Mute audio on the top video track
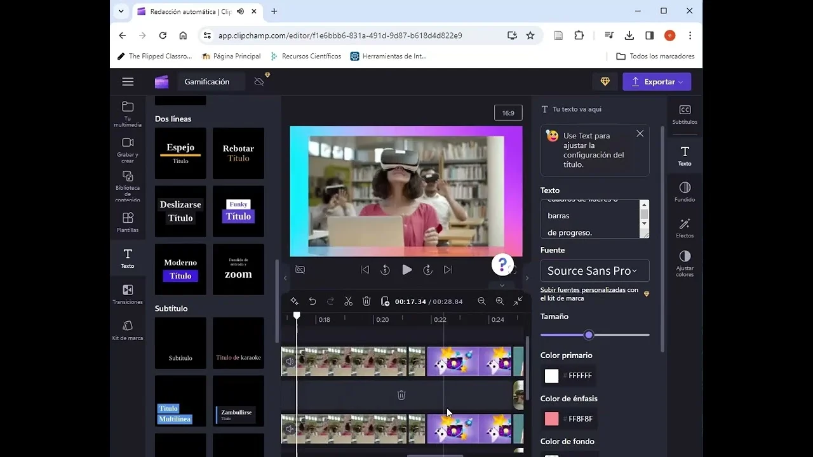The width and height of the screenshot is (813, 457). click(290, 361)
